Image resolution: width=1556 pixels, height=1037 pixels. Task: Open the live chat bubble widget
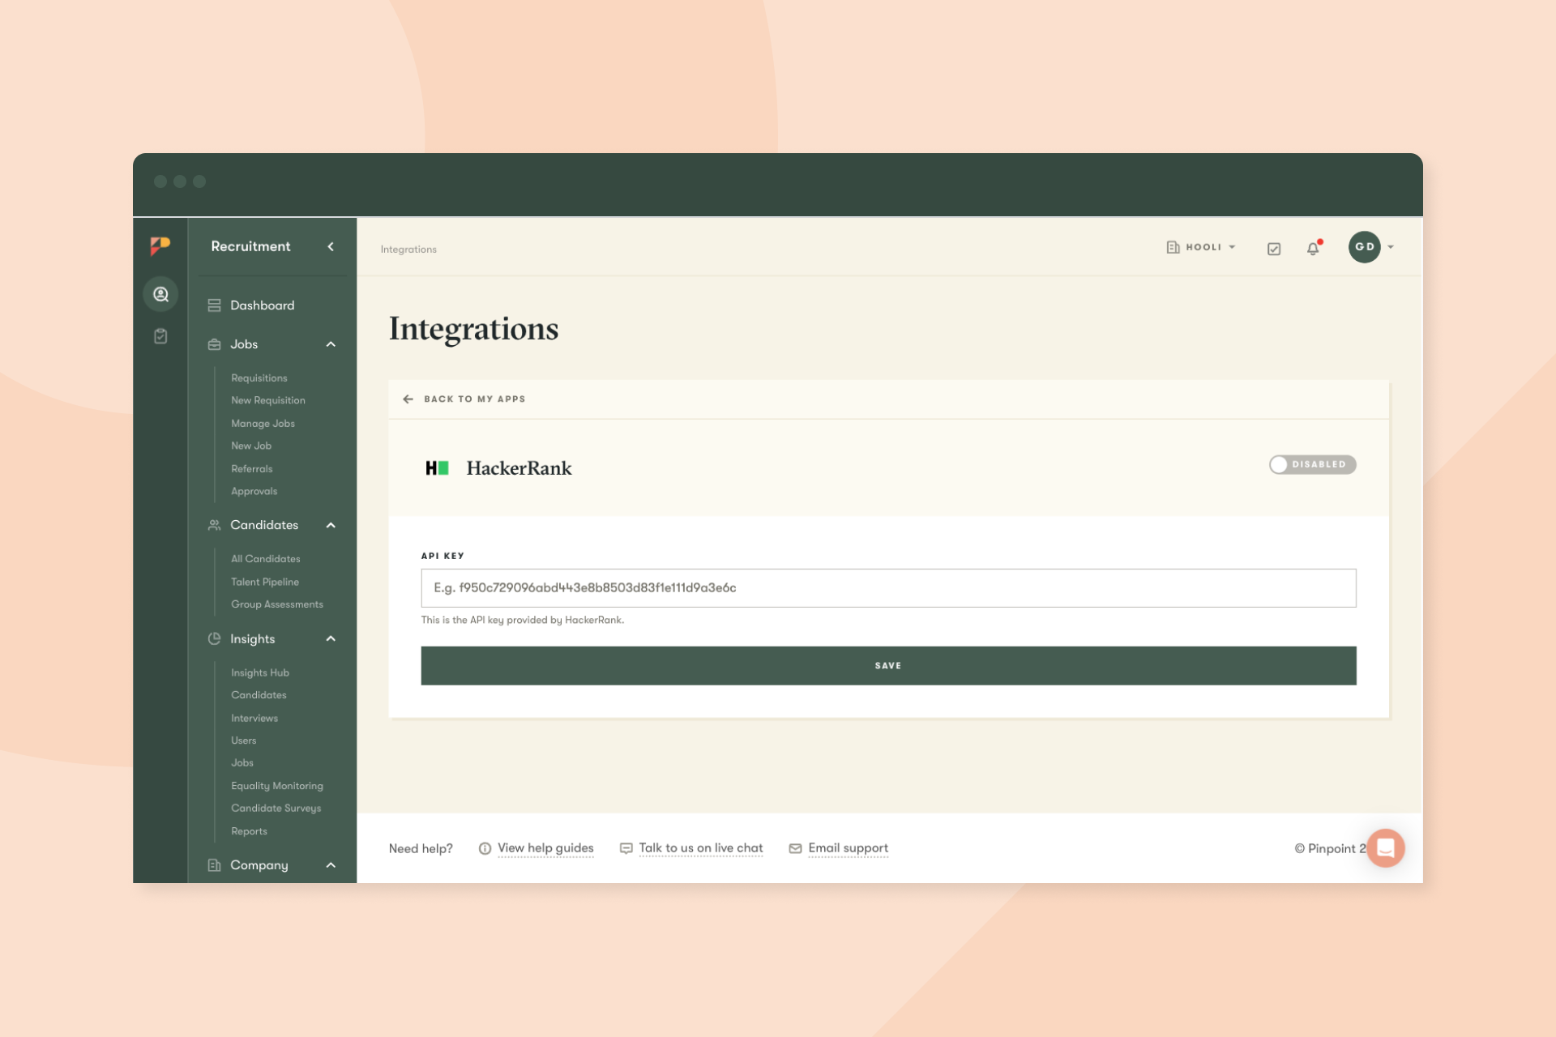click(1385, 848)
